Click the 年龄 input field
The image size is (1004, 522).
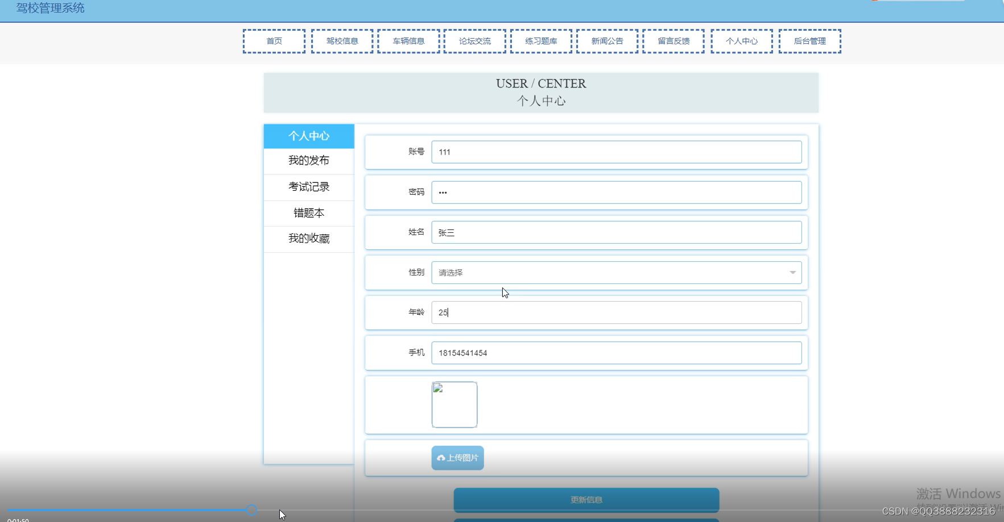tap(617, 312)
